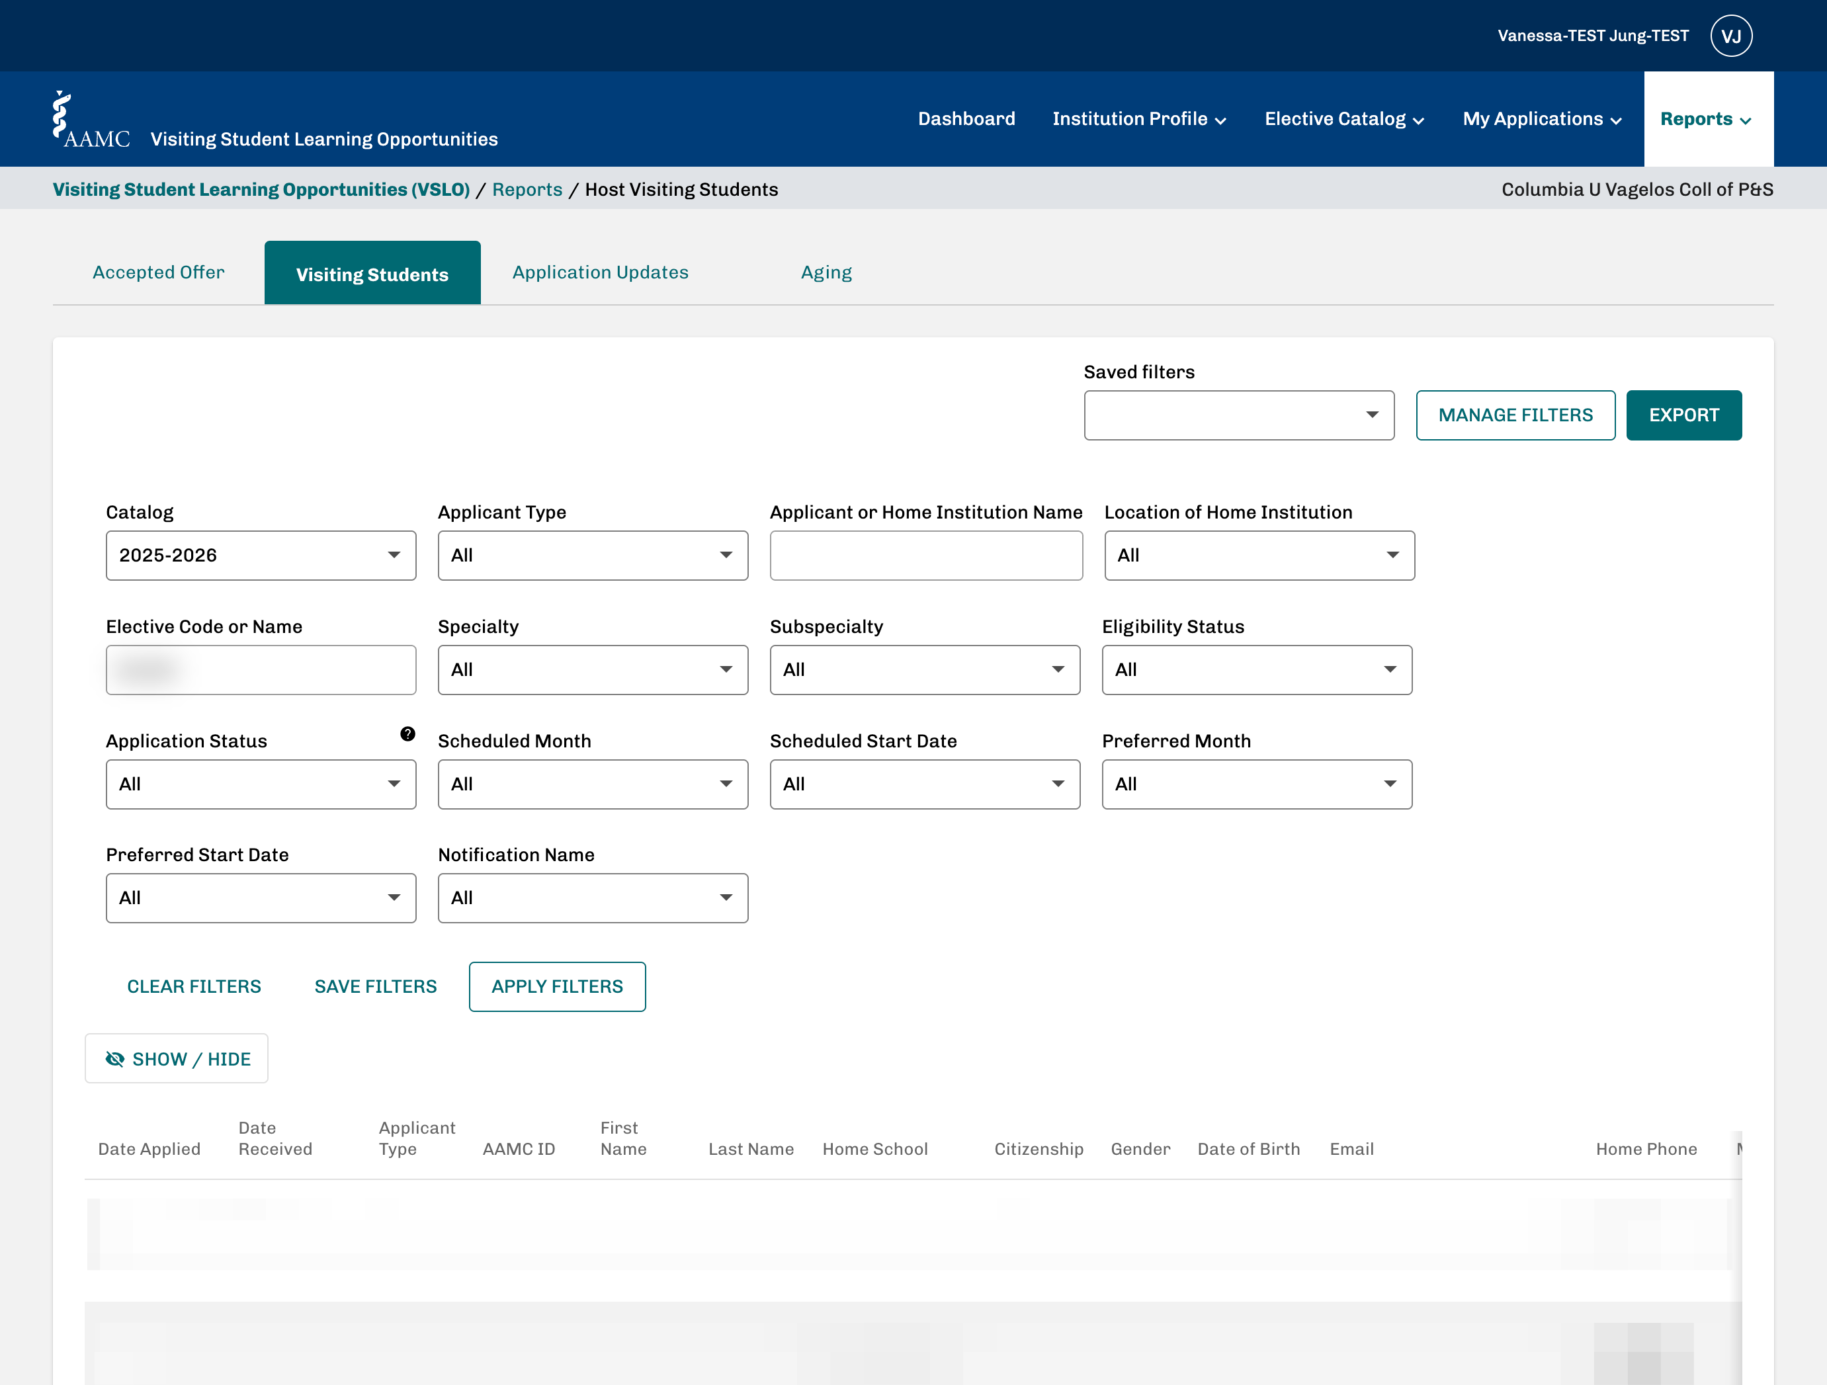Open the VJ user avatar menu

1731,36
